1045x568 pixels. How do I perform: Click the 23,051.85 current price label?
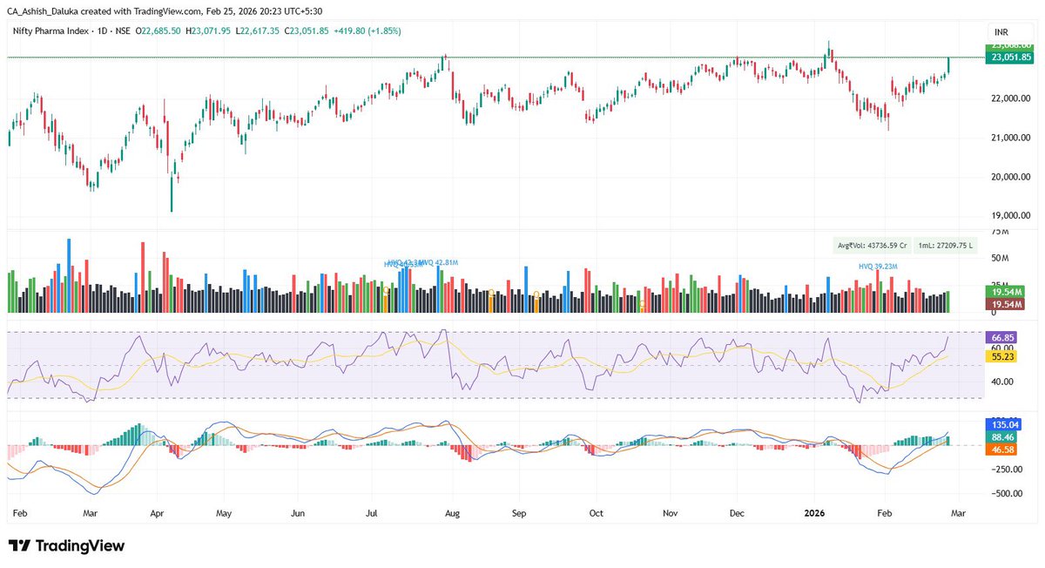click(1011, 57)
